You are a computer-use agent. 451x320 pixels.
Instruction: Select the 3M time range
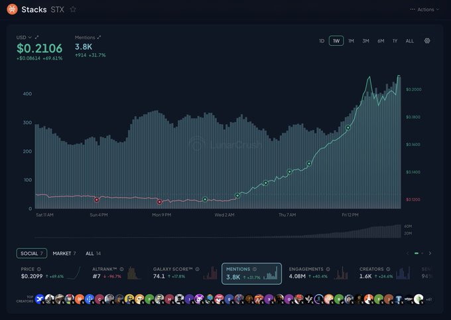coord(365,41)
